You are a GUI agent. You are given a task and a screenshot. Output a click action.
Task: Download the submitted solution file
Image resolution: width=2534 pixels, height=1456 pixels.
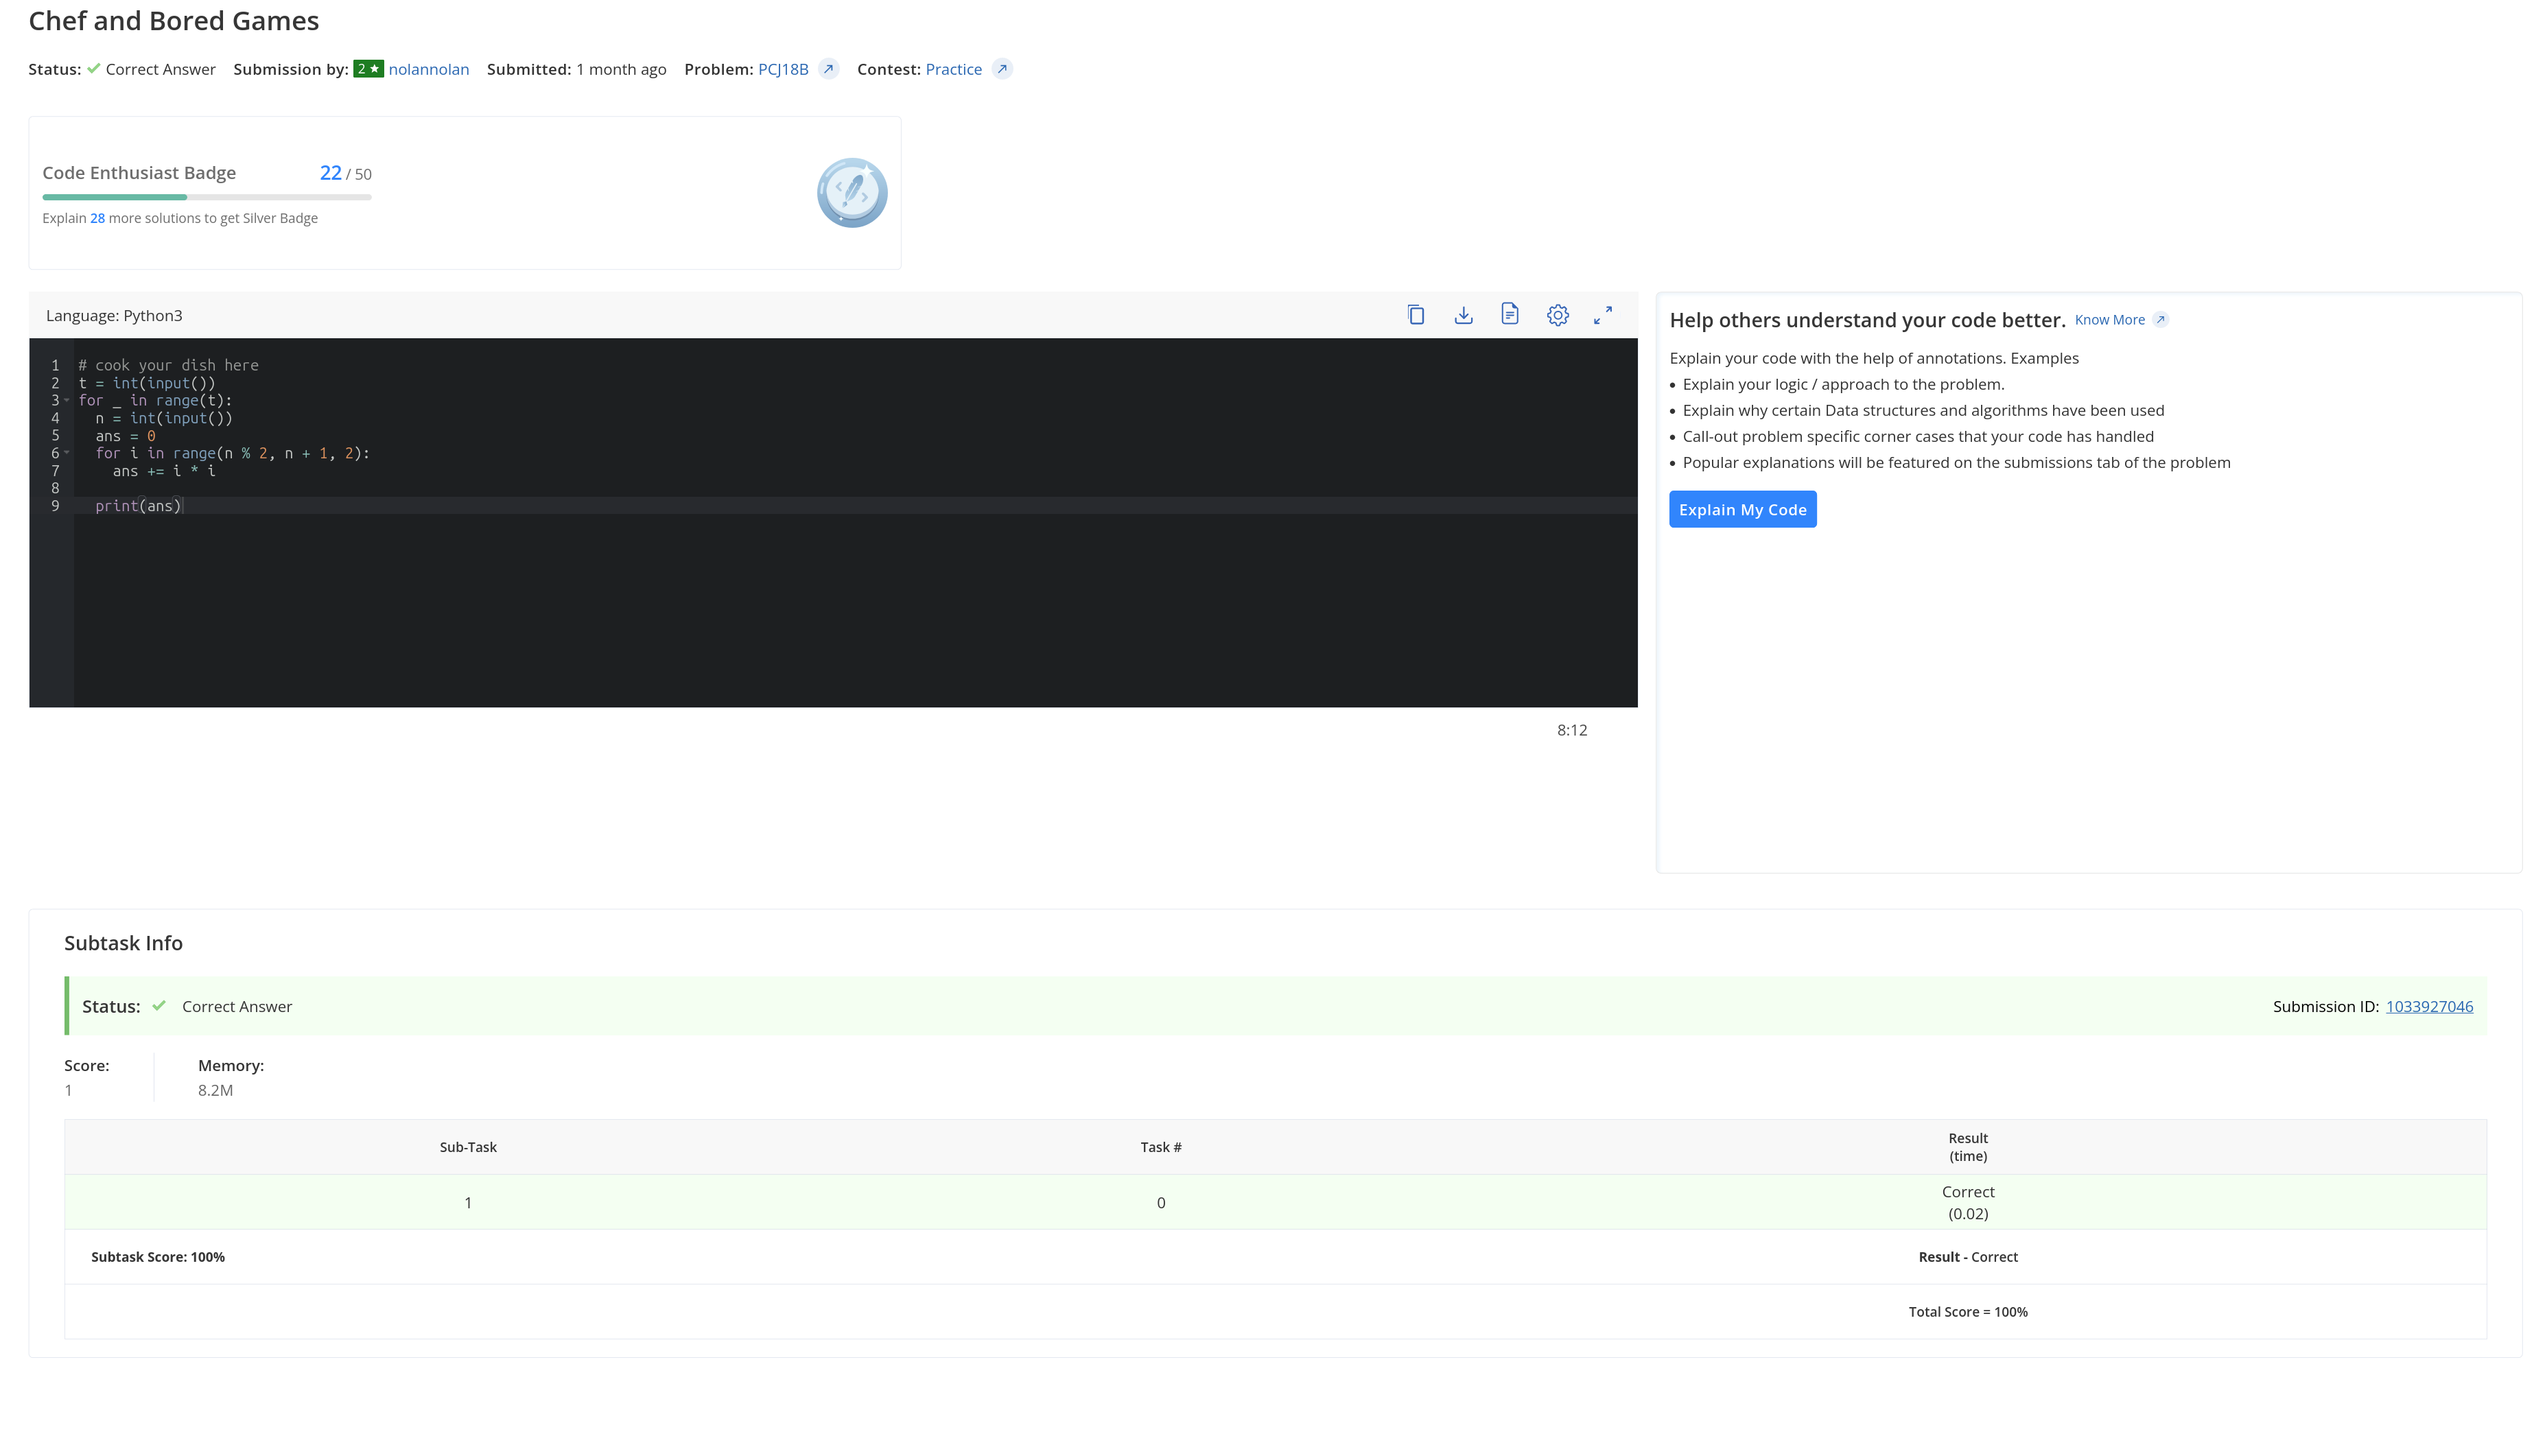tap(1463, 315)
